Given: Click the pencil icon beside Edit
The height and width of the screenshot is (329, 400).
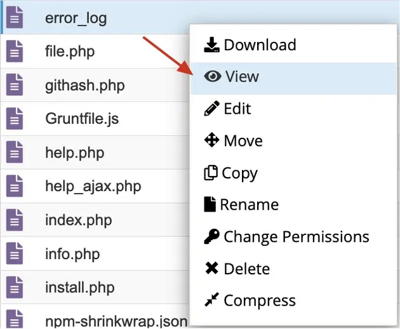Looking at the screenshot, I should (x=211, y=109).
